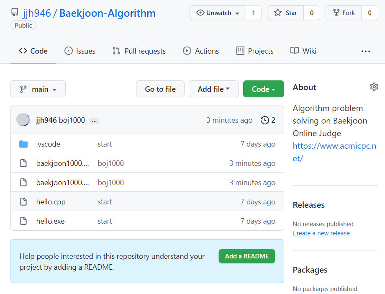This screenshot has width=385, height=294.
Task: Open start commit message for hello.cpp
Action: pos(105,202)
